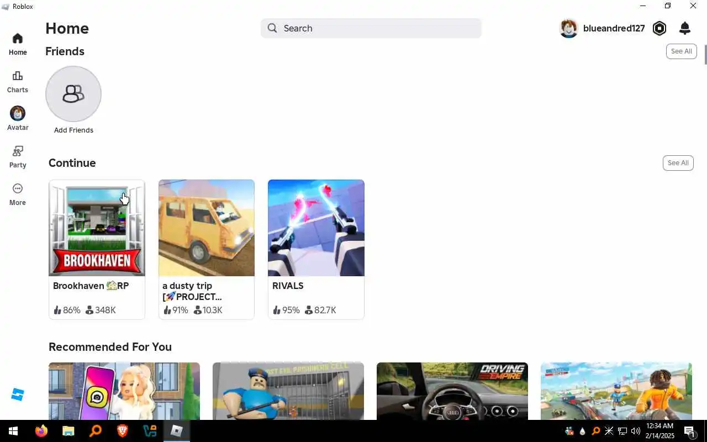This screenshot has height=442, width=707.
Task: Launch Firefox from the taskbar
Action: point(41,431)
